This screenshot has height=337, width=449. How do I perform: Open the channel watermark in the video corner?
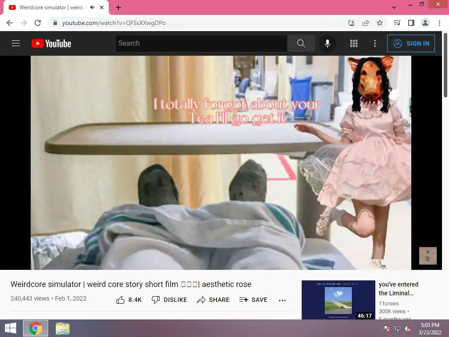coord(428,256)
